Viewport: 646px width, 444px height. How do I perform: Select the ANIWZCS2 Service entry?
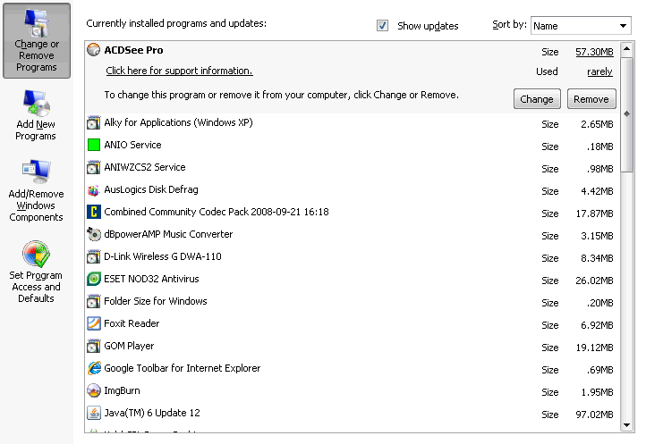coord(352,167)
